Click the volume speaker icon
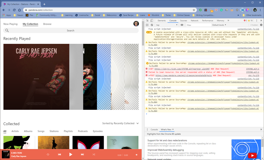264x160 pixels. pyautogui.click(x=137, y=155)
